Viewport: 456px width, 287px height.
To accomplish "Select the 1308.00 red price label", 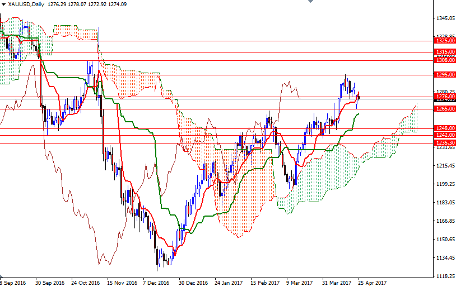I will pos(444,60).
